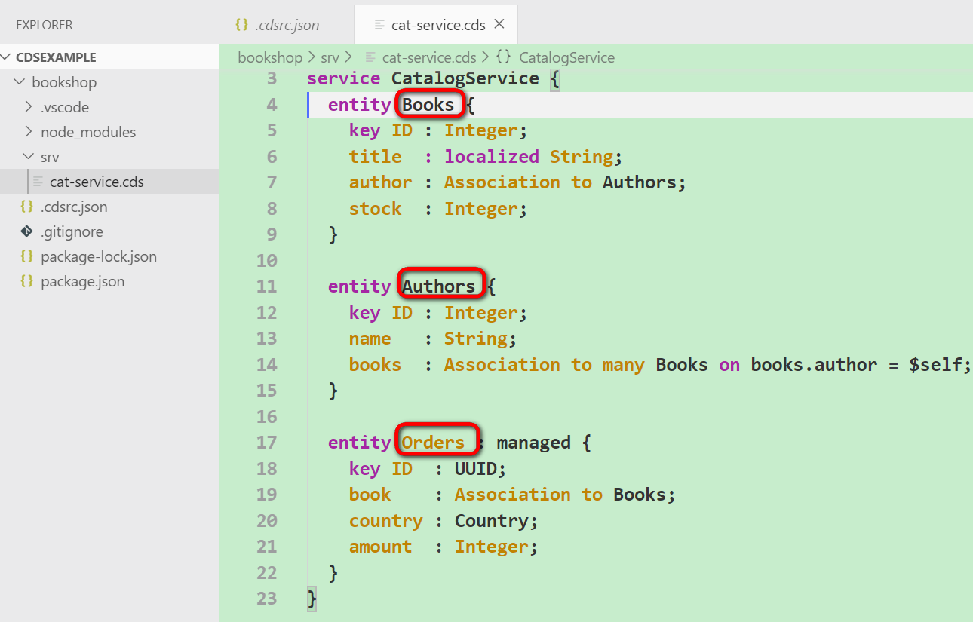Screen dimensions: 973x622
Task: Click 'Country' type on line 20
Action: 492,521
